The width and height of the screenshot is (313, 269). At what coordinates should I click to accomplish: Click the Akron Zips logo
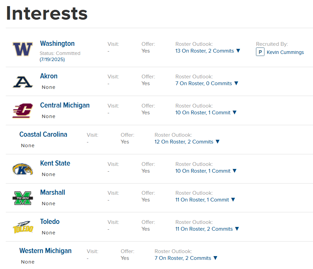click(x=23, y=82)
